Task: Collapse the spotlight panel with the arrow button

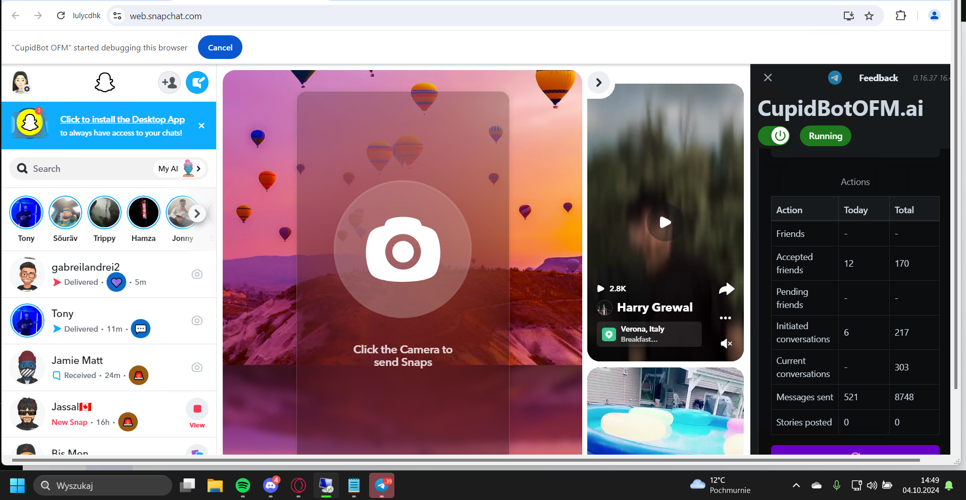Action: click(598, 82)
